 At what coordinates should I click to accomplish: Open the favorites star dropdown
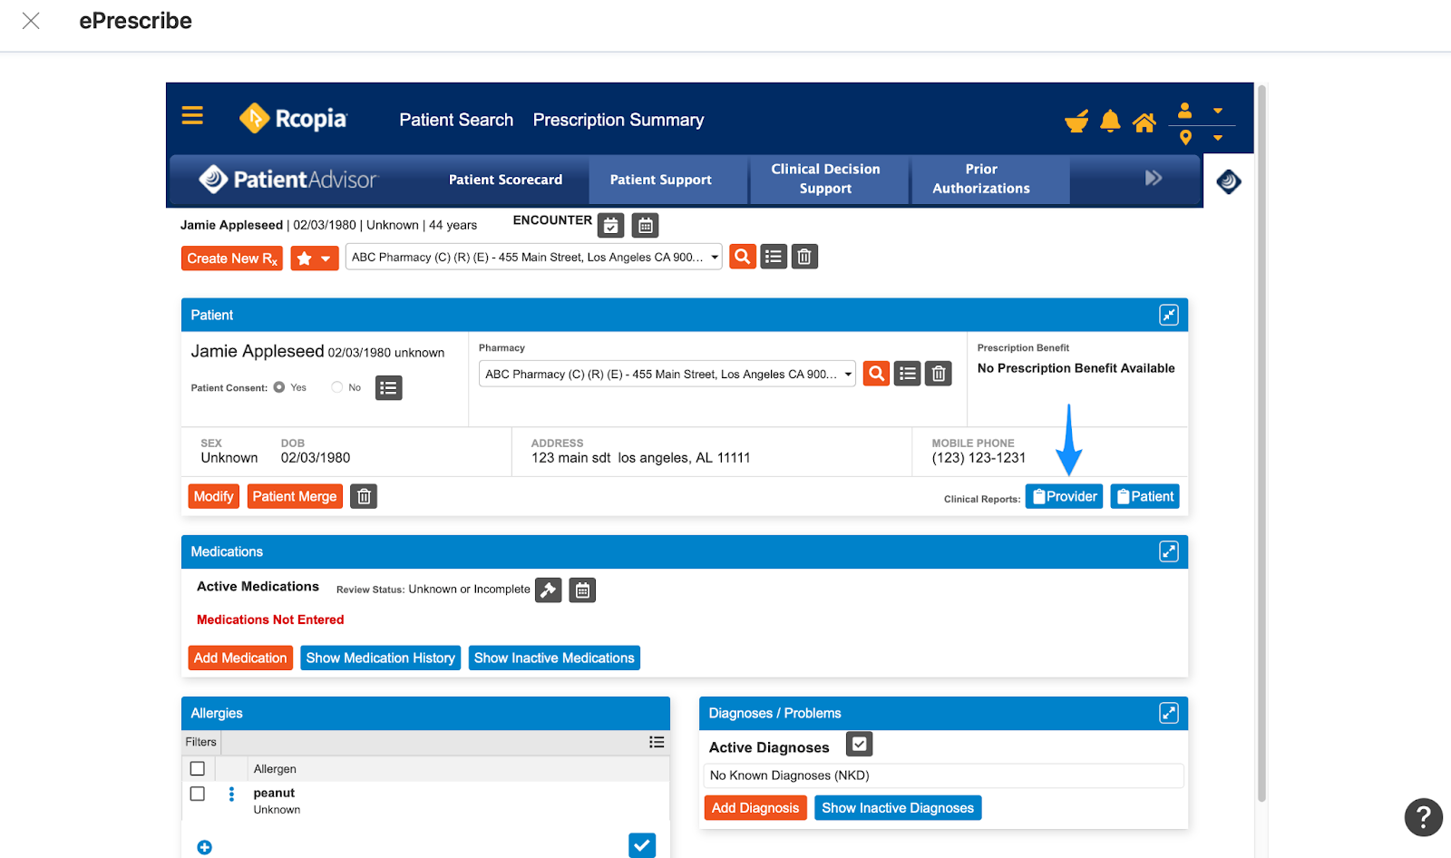(315, 258)
